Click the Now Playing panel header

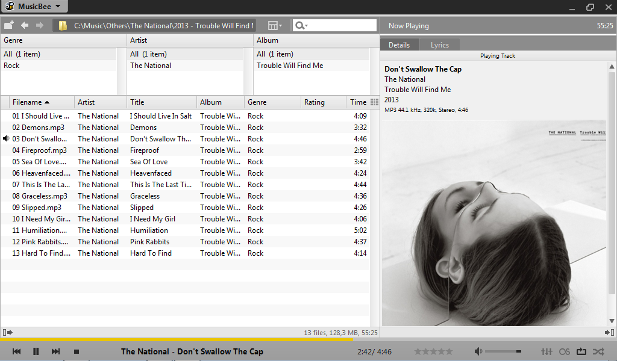(498, 25)
